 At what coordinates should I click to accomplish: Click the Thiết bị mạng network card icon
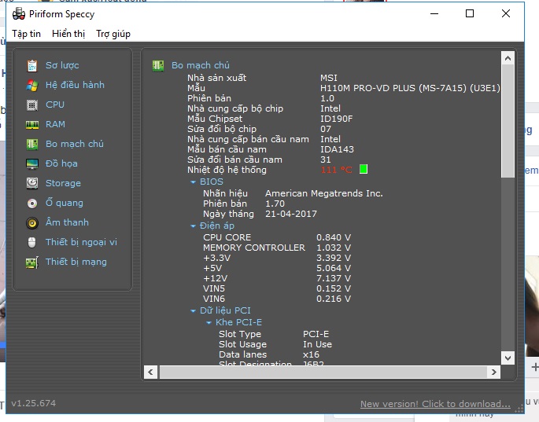pyautogui.click(x=32, y=262)
